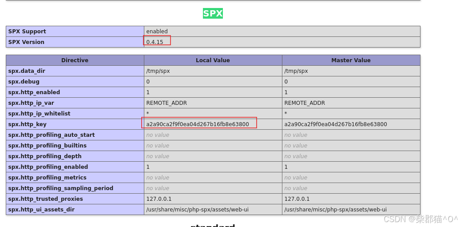460x227 pixels.
Task: Click the local asterisk value of spx.http_ip_whitelist
Action: click(x=147, y=113)
